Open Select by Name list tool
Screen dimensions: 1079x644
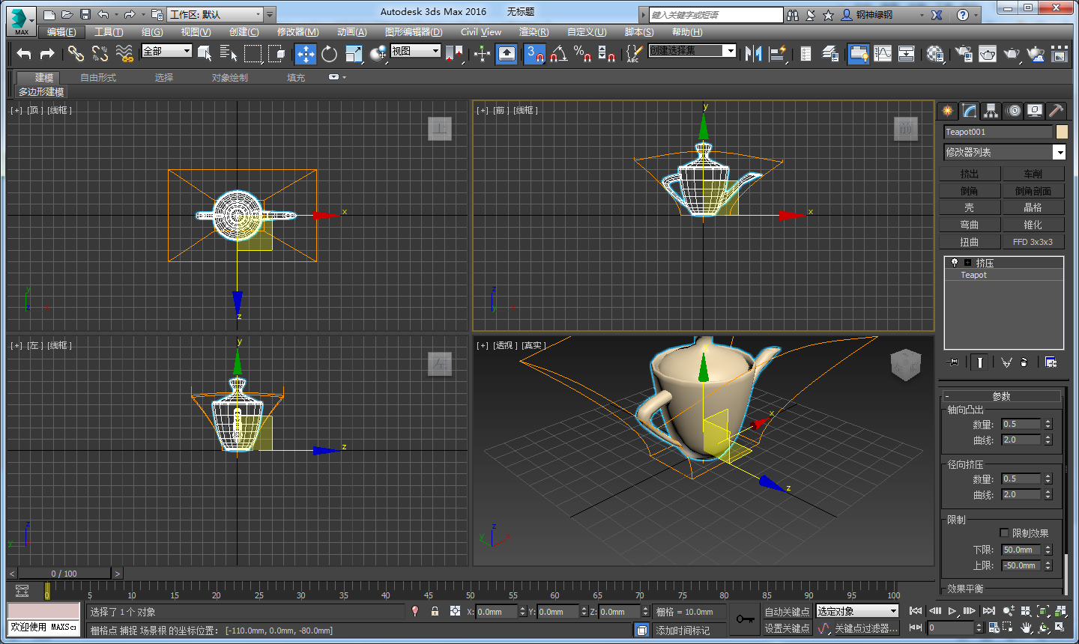[229, 53]
